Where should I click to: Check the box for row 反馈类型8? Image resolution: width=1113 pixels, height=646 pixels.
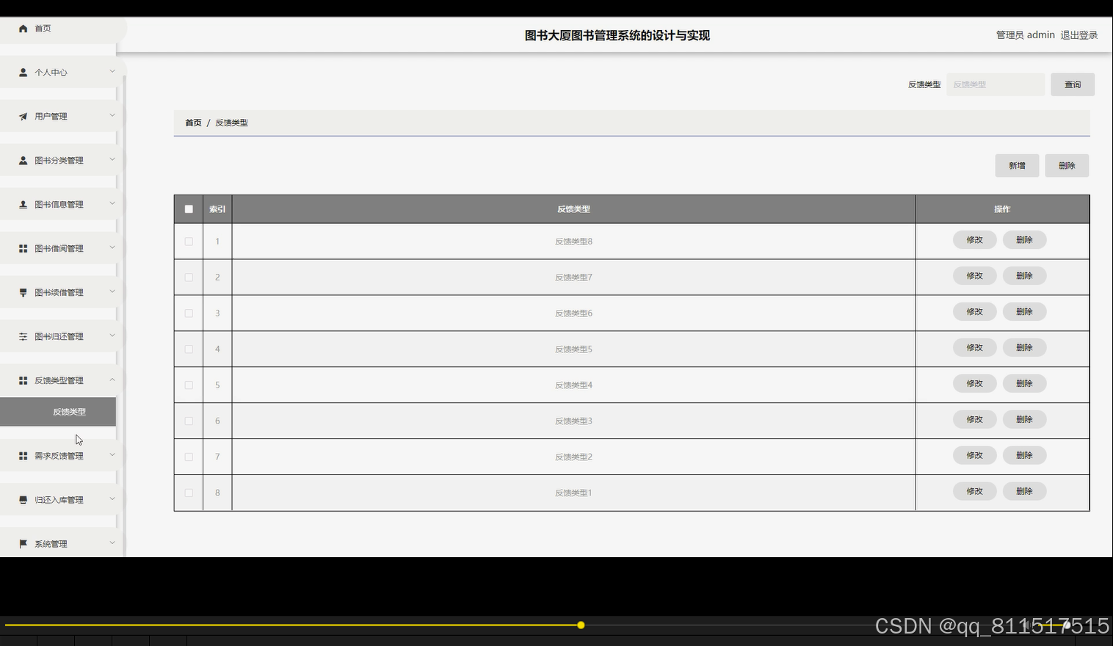click(189, 242)
